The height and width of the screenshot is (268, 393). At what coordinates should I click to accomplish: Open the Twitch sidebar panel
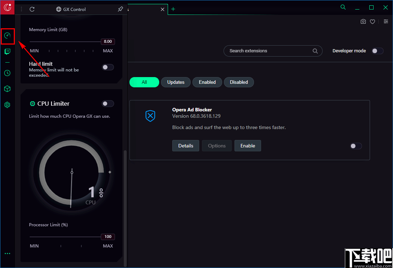(x=7, y=52)
